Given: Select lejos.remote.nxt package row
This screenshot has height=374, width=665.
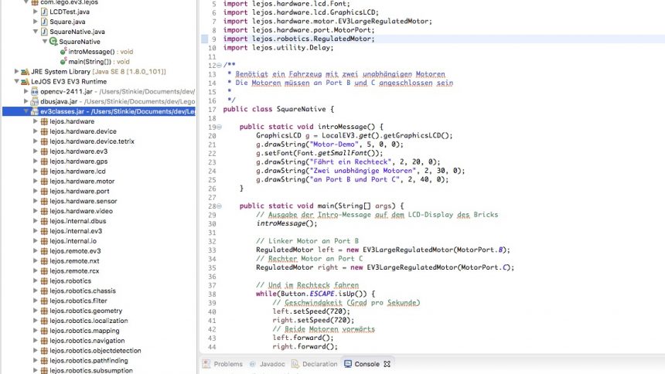Looking at the screenshot, I should point(74,260).
